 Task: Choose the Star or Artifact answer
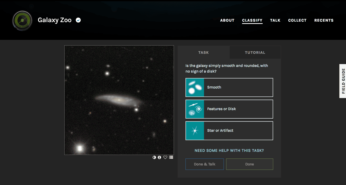click(229, 131)
